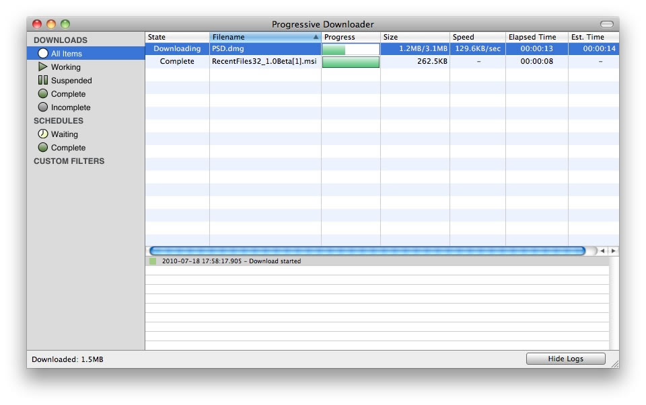Click the green log entry status square
The image size is (646, 405).
pyautogui.click(x=153, y=261)
